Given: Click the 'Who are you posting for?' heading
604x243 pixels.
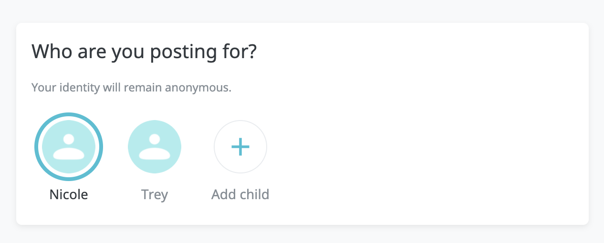Looking at the screenshot, I should [x=144, y=51].
